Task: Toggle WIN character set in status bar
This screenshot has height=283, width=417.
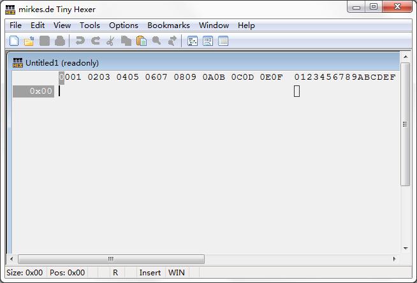Action: [177, 272]
